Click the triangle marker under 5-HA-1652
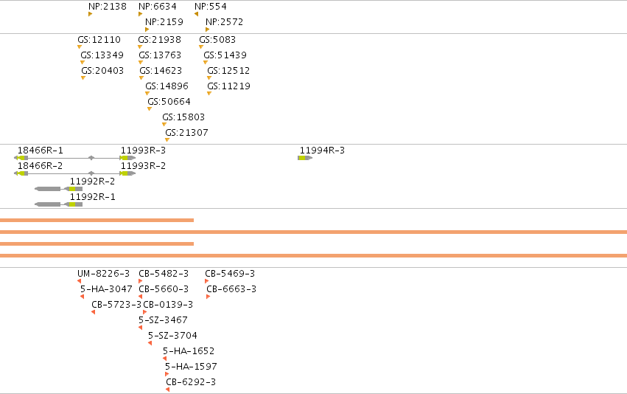This screenshot has width=627, height=394. pos(165,359)
